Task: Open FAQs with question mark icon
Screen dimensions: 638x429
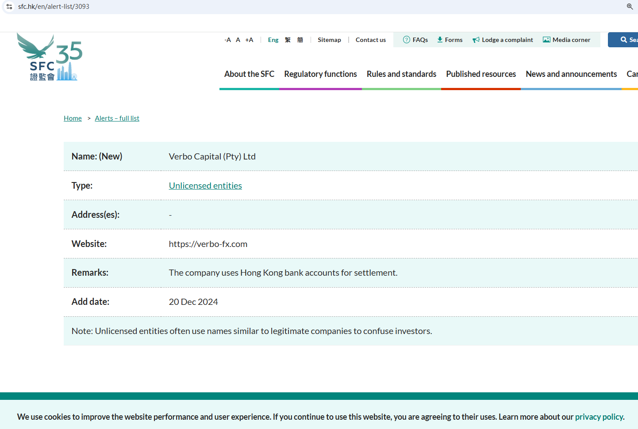Action: click(x=415, y=40)
